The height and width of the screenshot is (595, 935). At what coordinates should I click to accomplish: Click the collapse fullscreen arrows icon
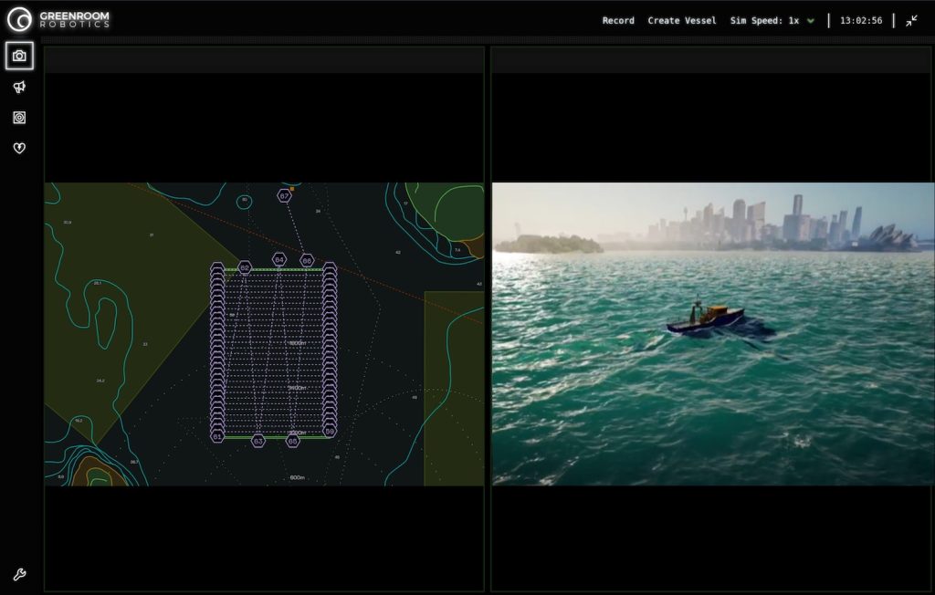click(x=911, y=20)
